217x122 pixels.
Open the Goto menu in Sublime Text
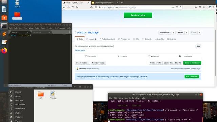click(37, 28)
